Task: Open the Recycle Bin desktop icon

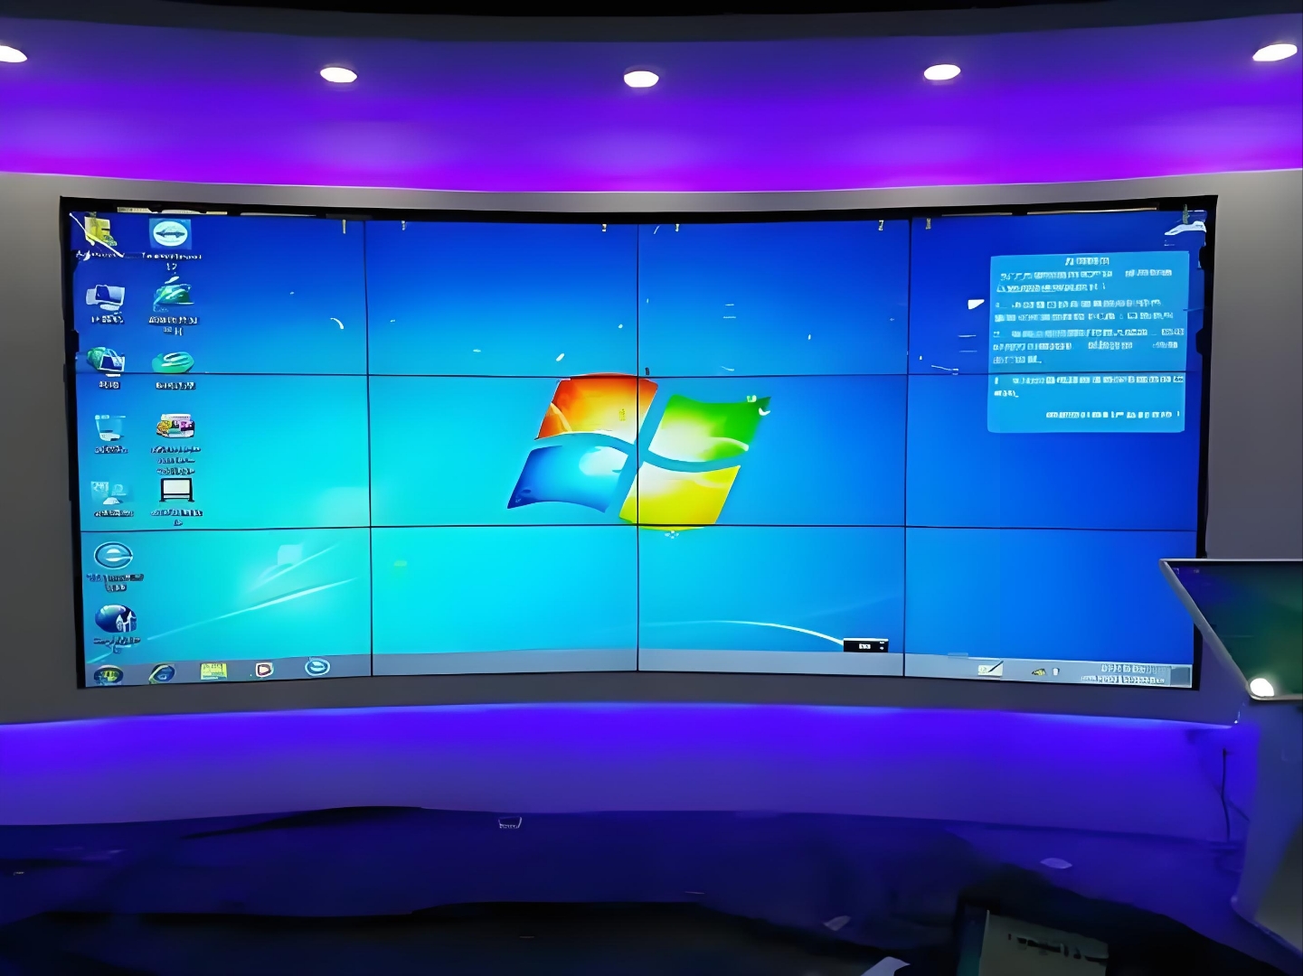Action: [x=109, y=428]
